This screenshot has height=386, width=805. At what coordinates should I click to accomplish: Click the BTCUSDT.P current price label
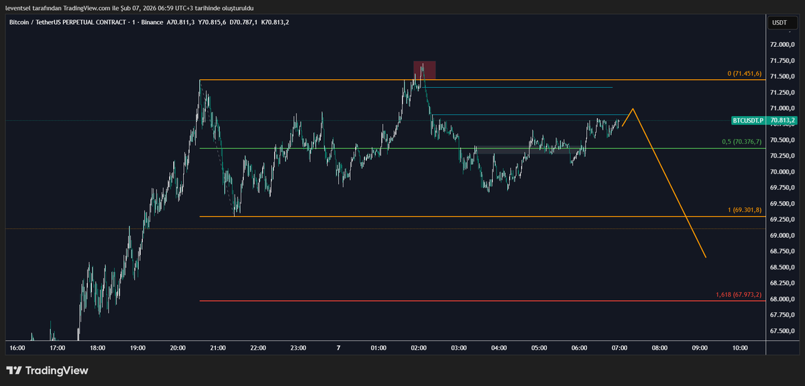[763, 121]
